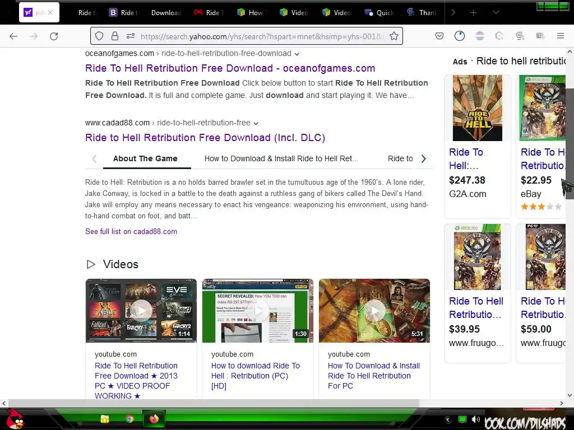Open a new browser tab
This screenshot has height=430, width=574.
pos(473,12)
